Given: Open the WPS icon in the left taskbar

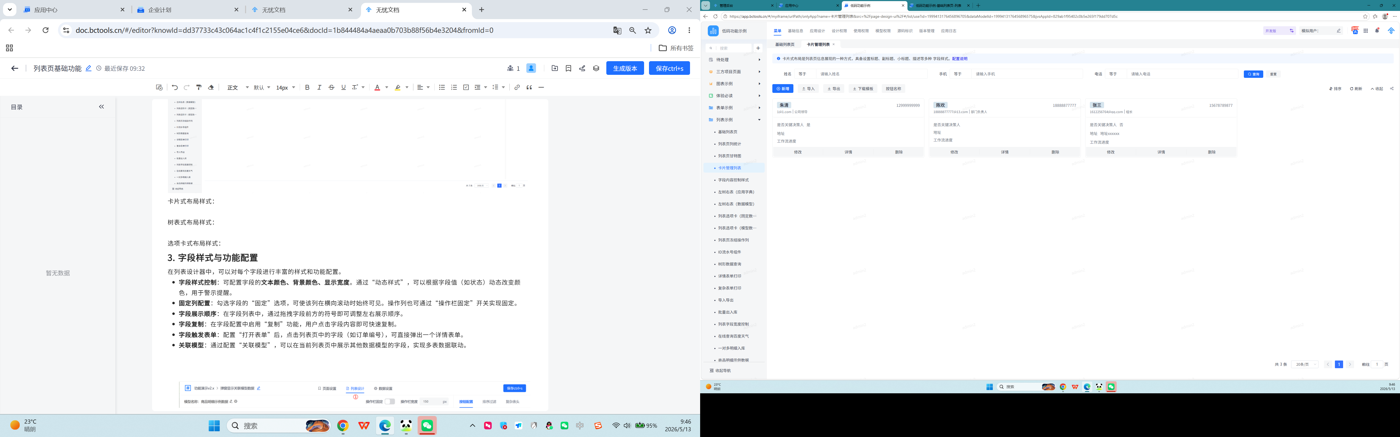Looking at the screenshot, I should (x=363, y=426).
